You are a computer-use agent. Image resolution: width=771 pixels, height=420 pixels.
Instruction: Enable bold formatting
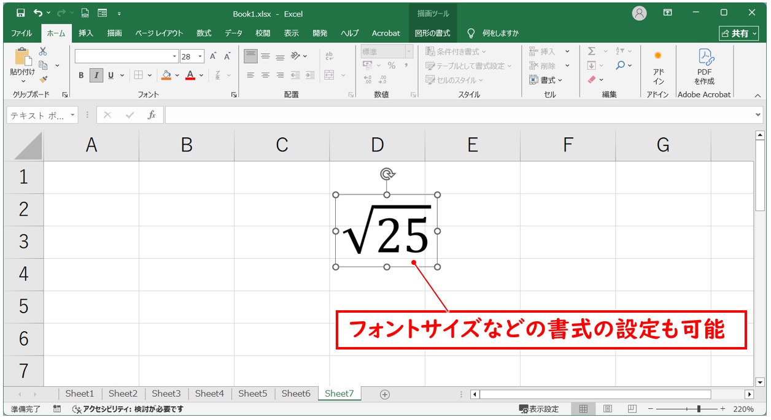coord(81,75)
